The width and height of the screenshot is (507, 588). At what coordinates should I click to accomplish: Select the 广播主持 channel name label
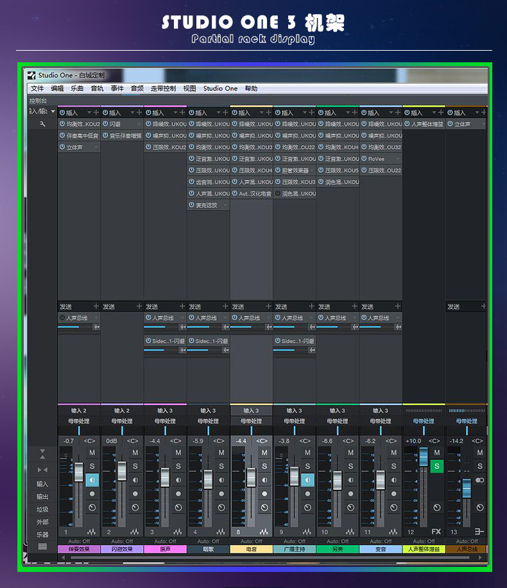[x=295, y=549]
